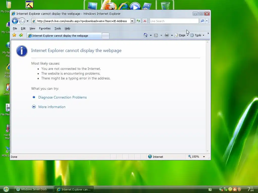258x193 pixels.
Task: Open the recent pages dropdown beside Forward
Action: pyautogui.click(x=27, y=21)
